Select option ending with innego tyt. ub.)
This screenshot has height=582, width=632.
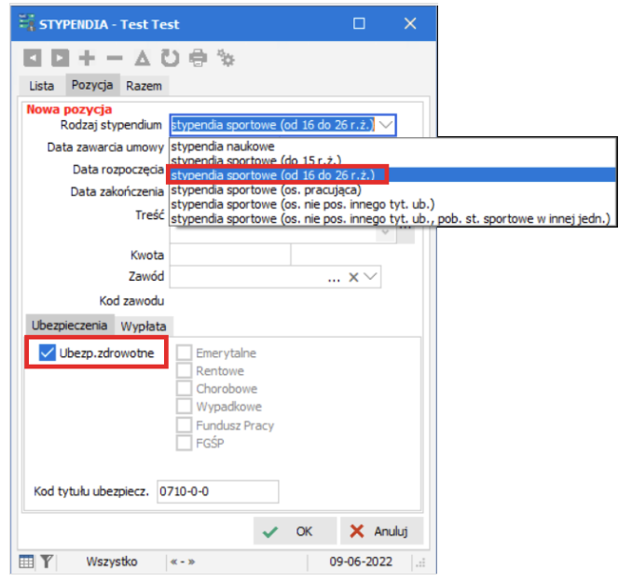click(x=393, y=204)
